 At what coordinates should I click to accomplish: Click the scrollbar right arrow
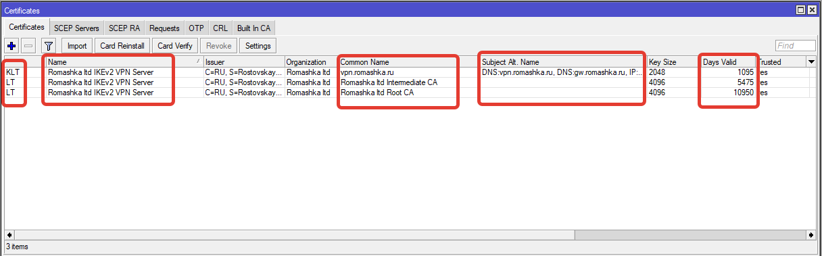811,235
